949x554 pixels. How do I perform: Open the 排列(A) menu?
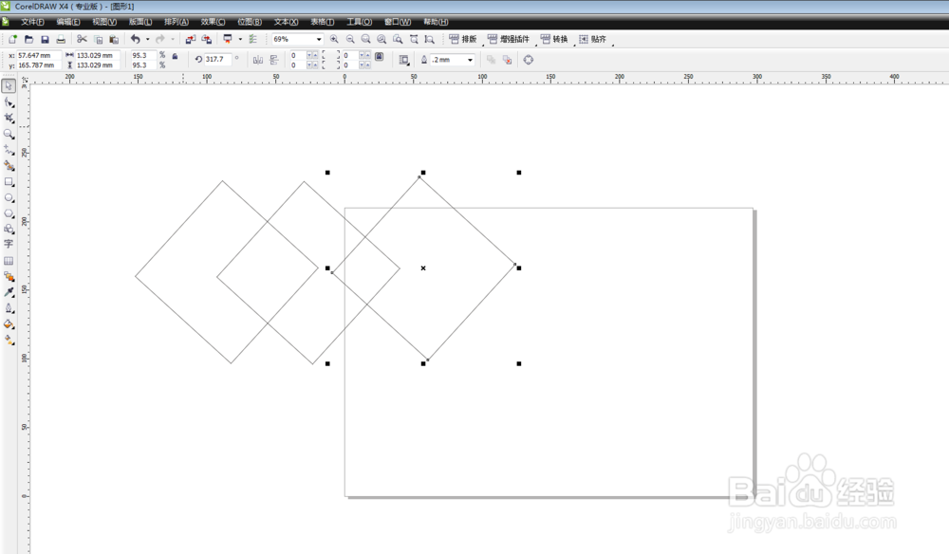[x=177, y=22]
